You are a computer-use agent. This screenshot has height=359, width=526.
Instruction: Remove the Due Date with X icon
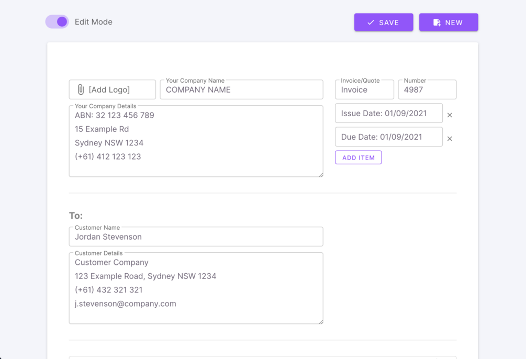450,139
